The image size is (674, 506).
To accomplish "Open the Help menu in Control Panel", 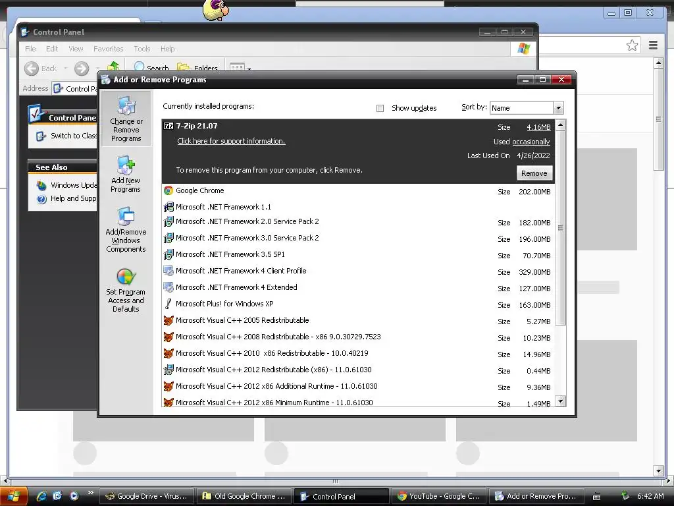I will point(168,49).
